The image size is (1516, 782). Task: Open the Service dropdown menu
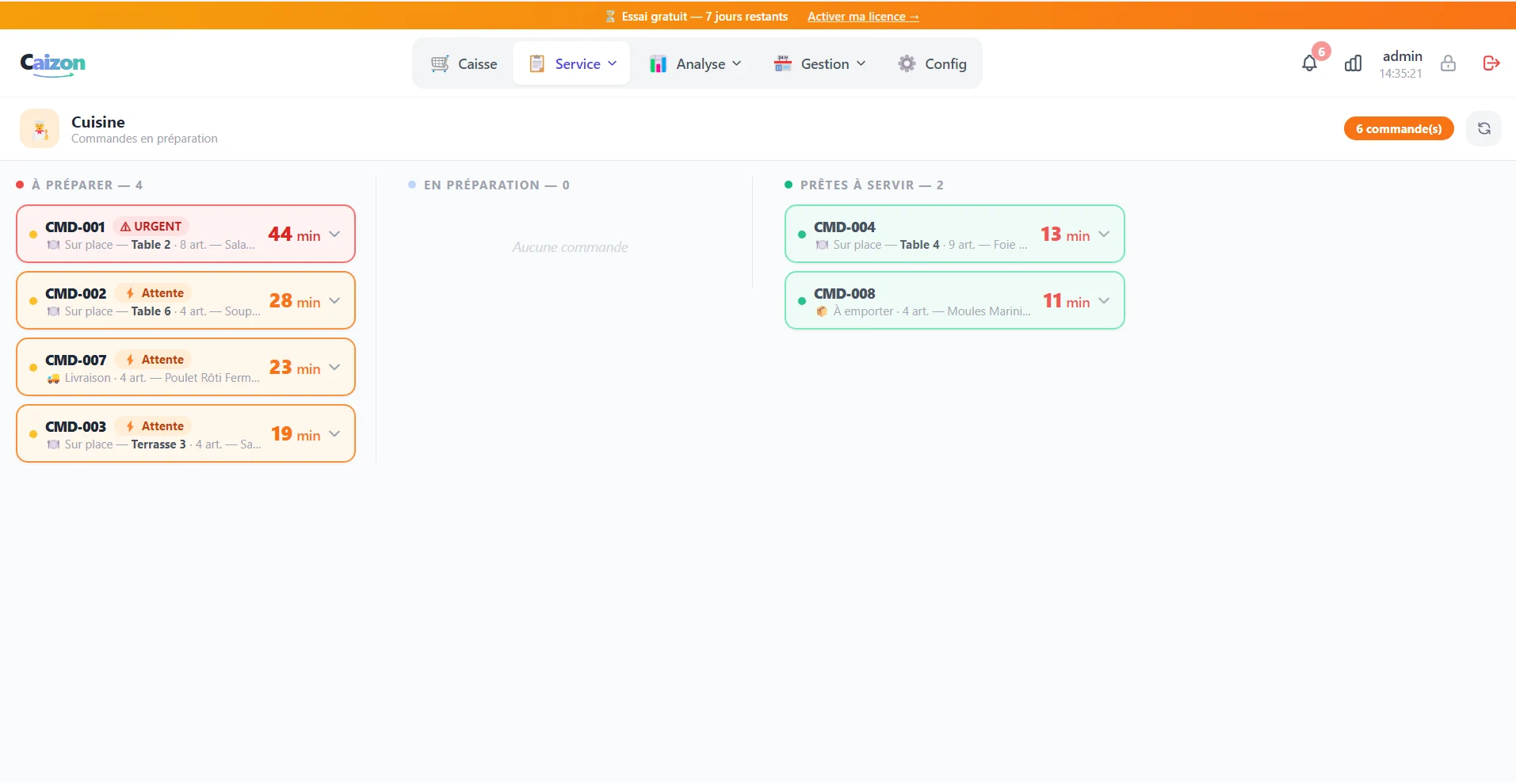tap(572, 63)
